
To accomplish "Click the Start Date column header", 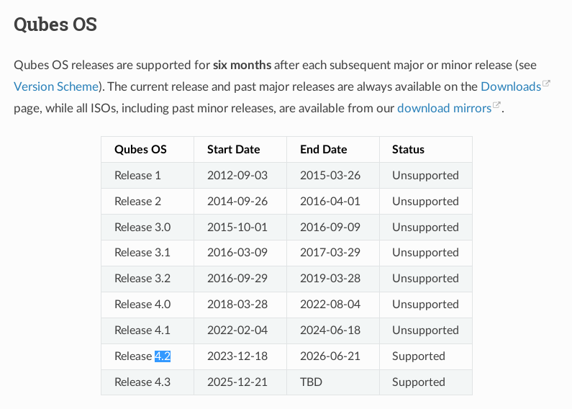I will (233, 150).
